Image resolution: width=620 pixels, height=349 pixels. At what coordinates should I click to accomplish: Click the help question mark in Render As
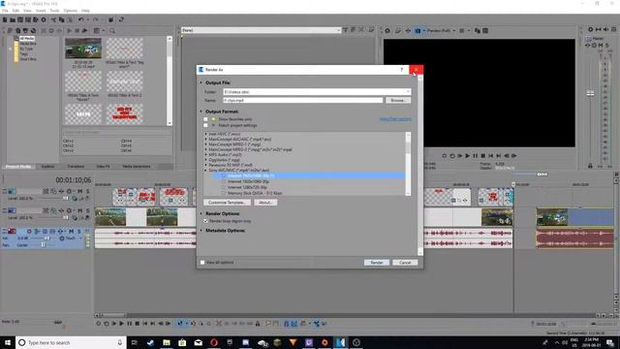pos(402,70)
